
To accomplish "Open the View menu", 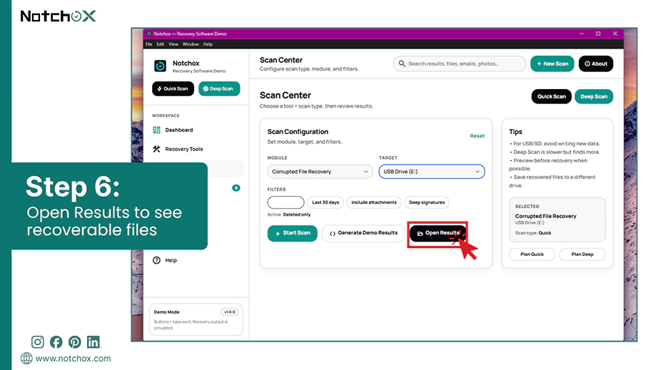I will coord(173,44).
